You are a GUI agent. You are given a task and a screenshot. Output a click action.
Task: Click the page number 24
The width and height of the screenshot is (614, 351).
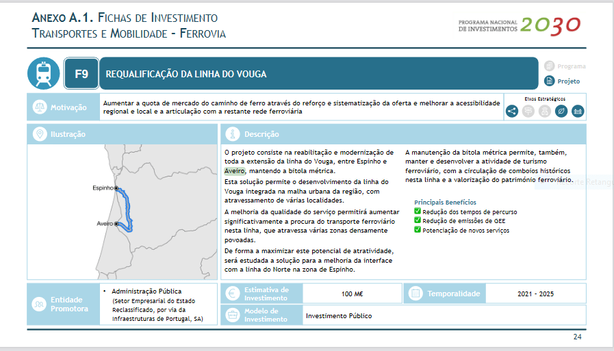pyautogui.click(x=577, y=337)
